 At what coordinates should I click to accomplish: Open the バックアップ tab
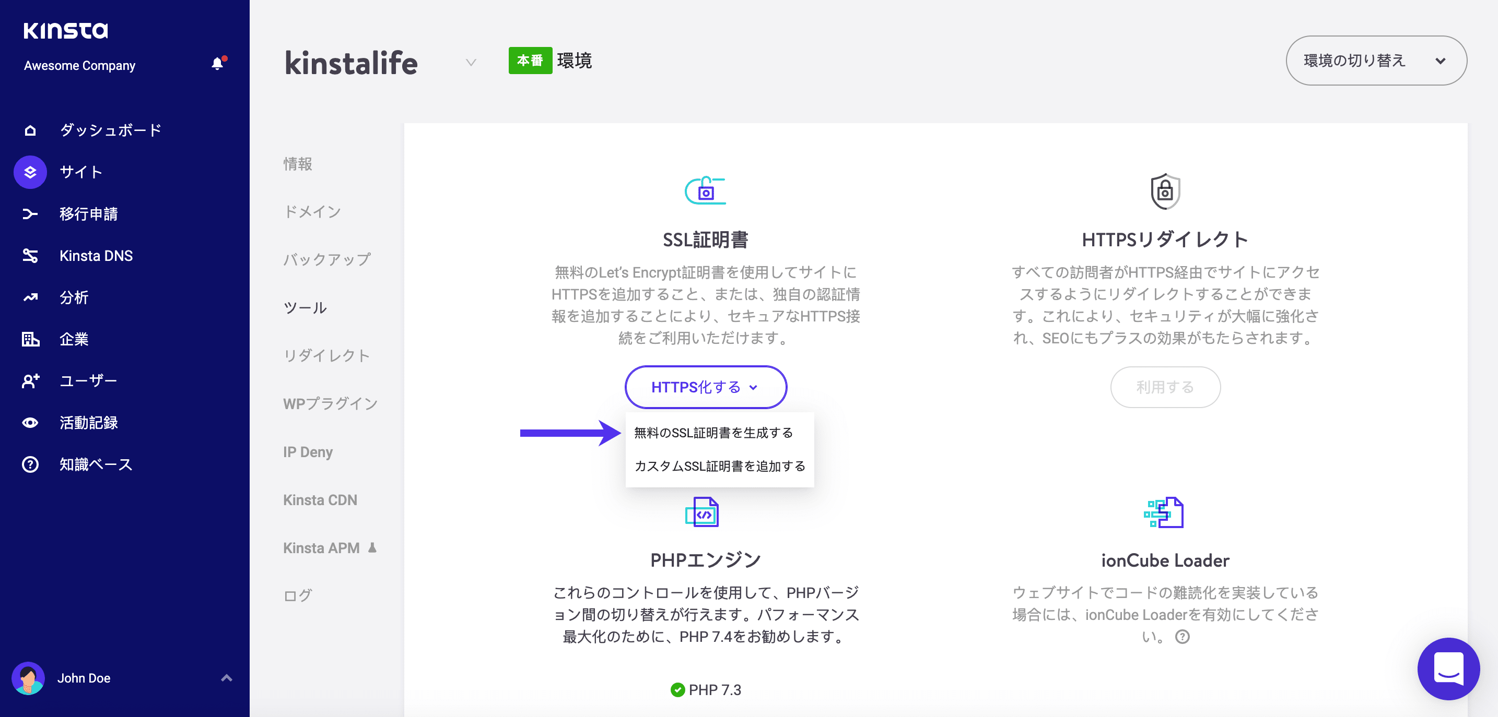327,260
